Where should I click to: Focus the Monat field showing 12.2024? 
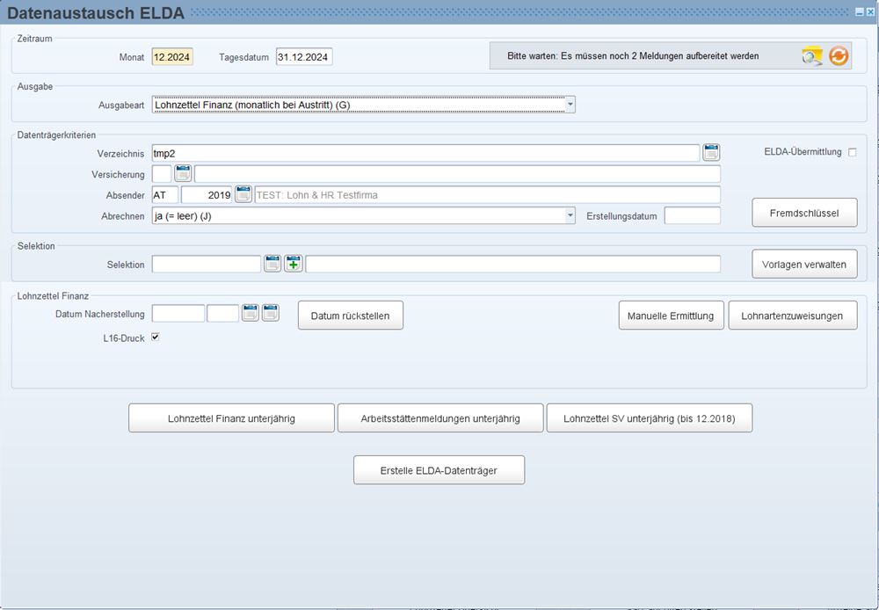pos(172,56)
